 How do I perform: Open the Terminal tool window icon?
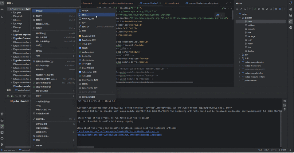point(2,132)
